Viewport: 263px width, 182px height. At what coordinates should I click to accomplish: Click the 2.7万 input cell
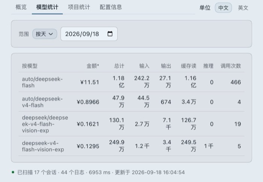(142, 124)
